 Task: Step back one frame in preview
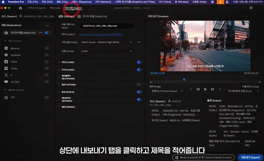click(198, 89)
